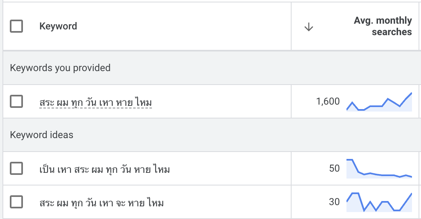Click the Keywords you provided section row
This screenshot has width=421, height=219.
(x=60, y=68)
